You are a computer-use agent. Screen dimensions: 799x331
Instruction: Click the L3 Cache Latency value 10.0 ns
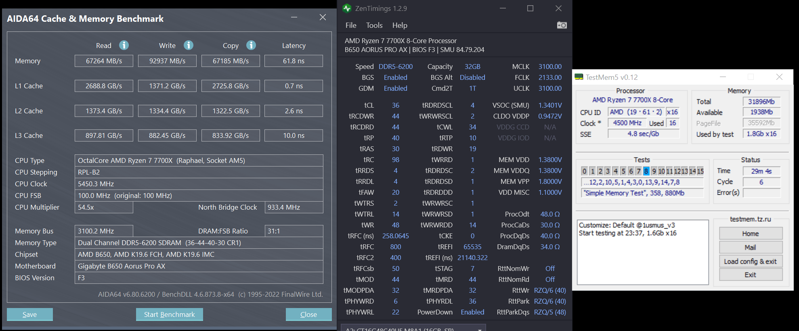[x=294, y=135]
